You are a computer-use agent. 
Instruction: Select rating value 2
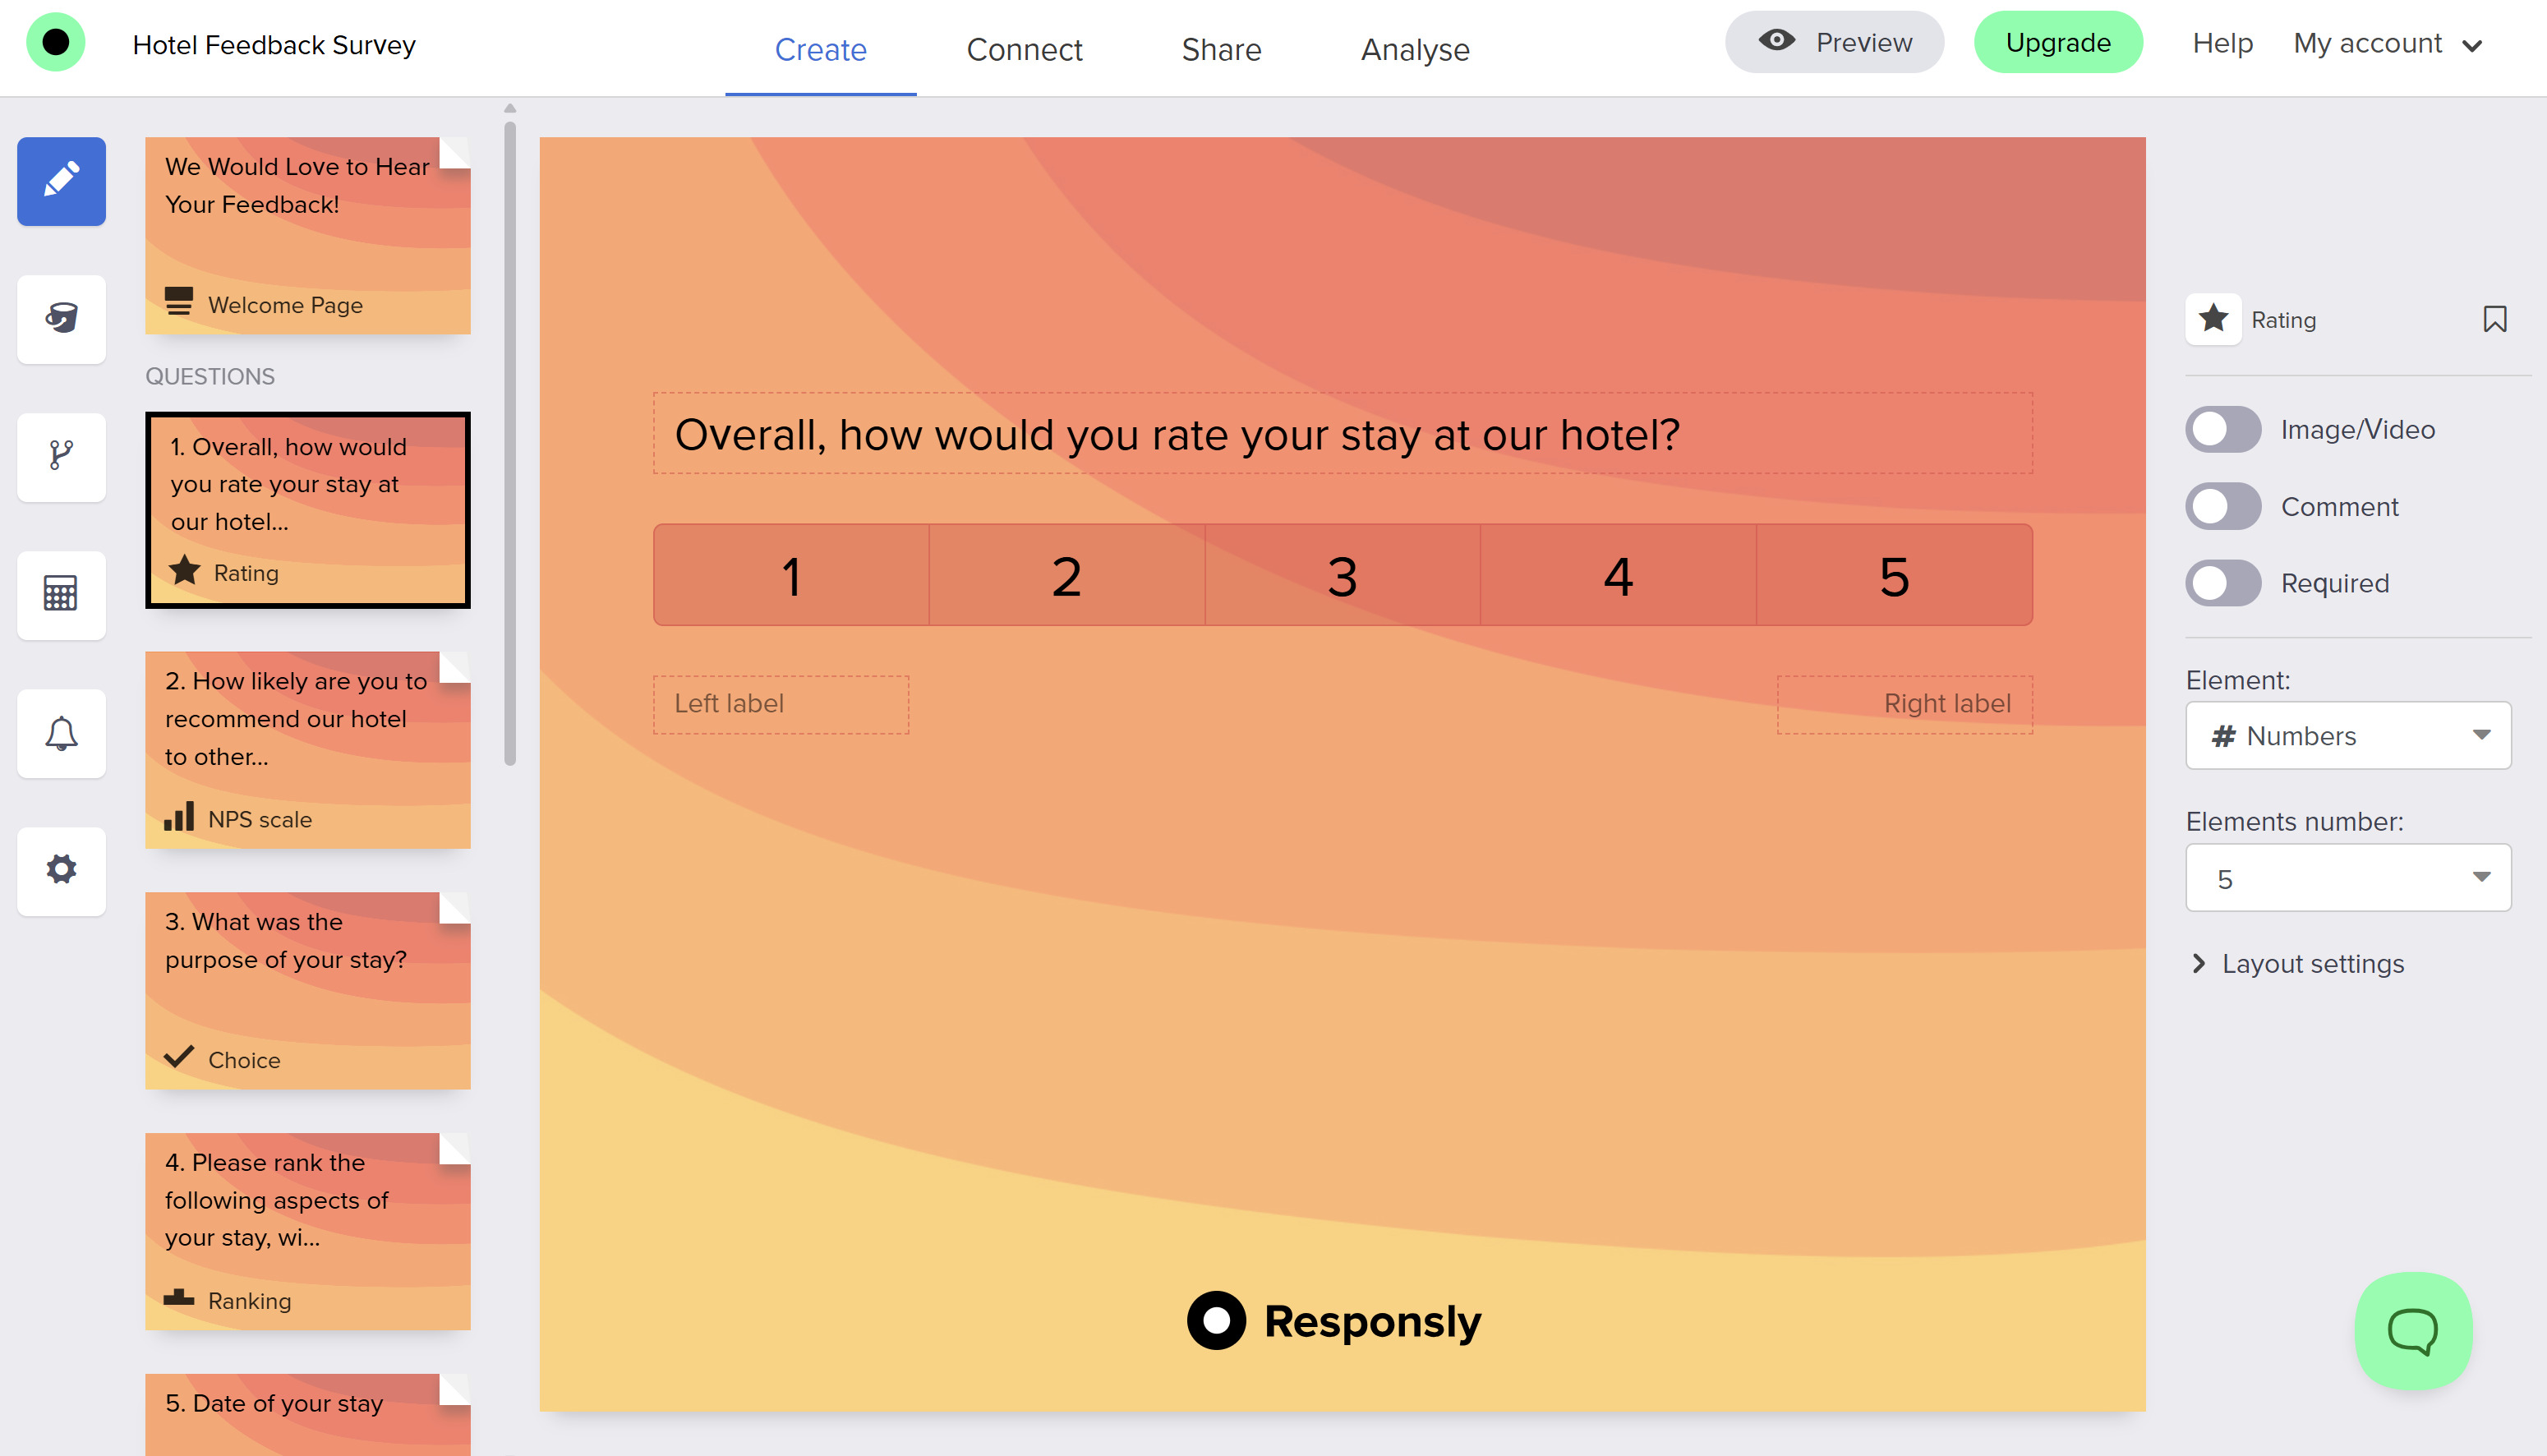click(x=1066, y=576)
